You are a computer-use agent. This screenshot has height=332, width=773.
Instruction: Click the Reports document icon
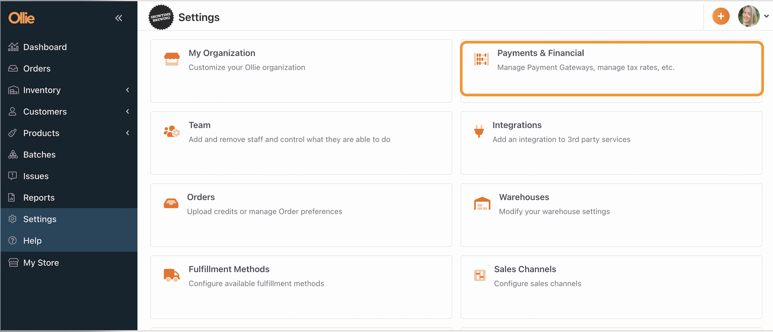click(12, 197)
